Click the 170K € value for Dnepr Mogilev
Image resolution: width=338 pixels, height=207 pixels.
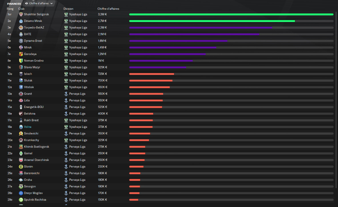pyautogui.click(x=102, y=193)
